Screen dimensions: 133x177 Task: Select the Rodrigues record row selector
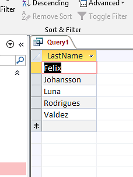(x=36, y=103)
